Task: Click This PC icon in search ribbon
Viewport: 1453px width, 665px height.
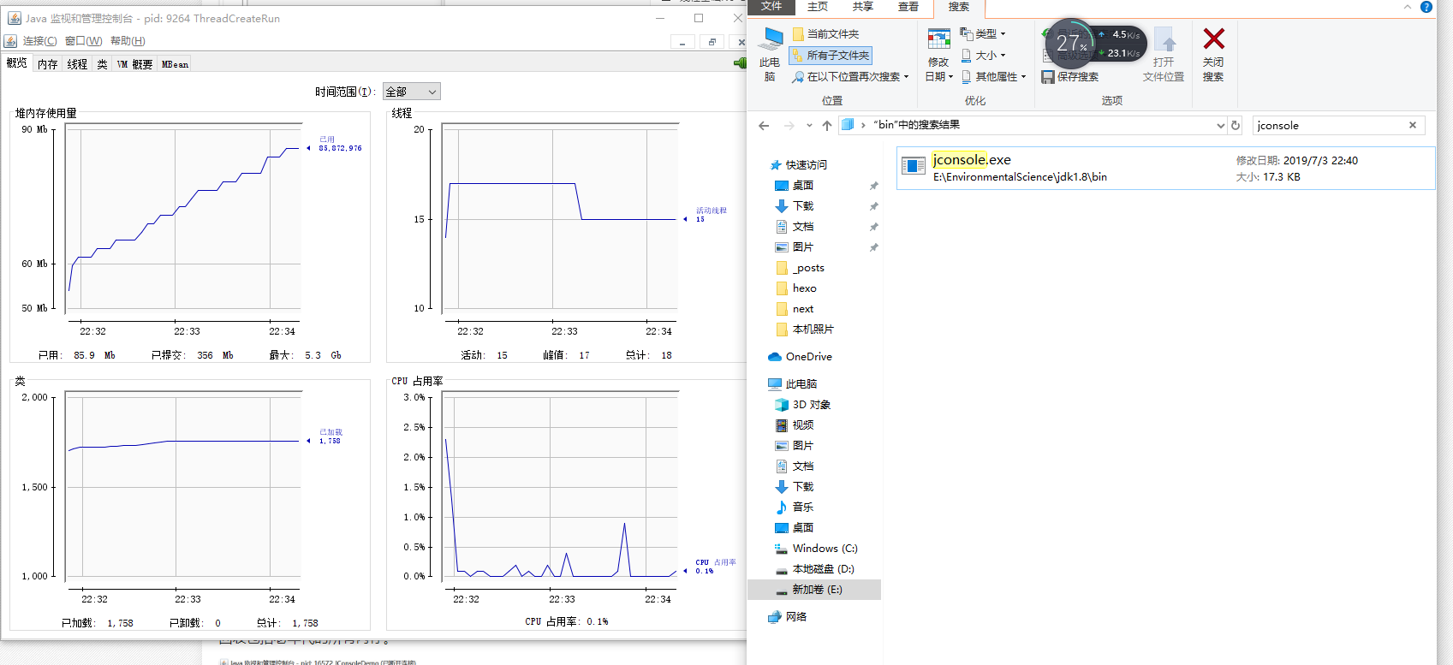Action: click(x=770, y=54)
